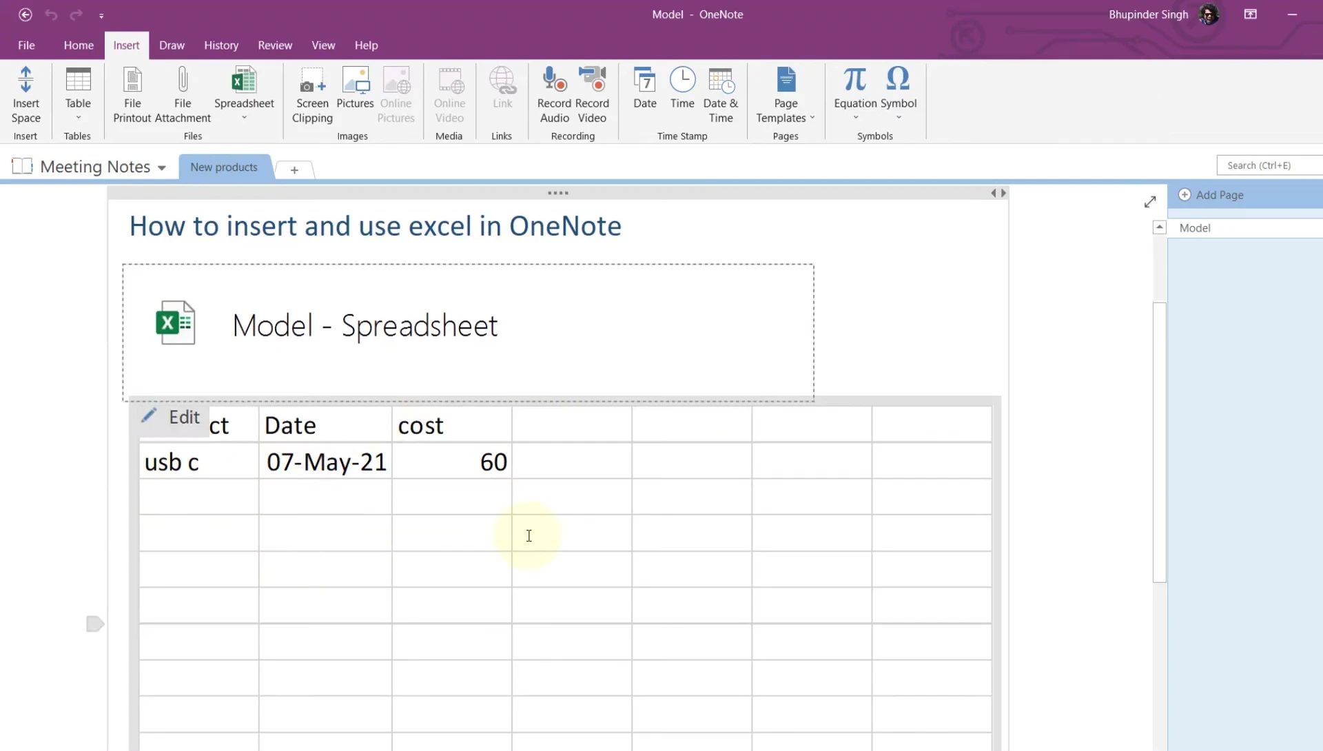Click the vertical scrollbar thumb
The width and height of the screenshot is (1323, 751).
(1160, 442)
